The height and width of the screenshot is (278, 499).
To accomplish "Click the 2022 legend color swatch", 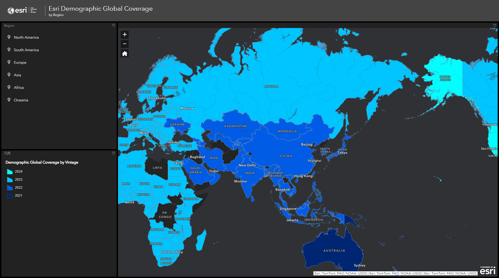I will coord(10,188).
